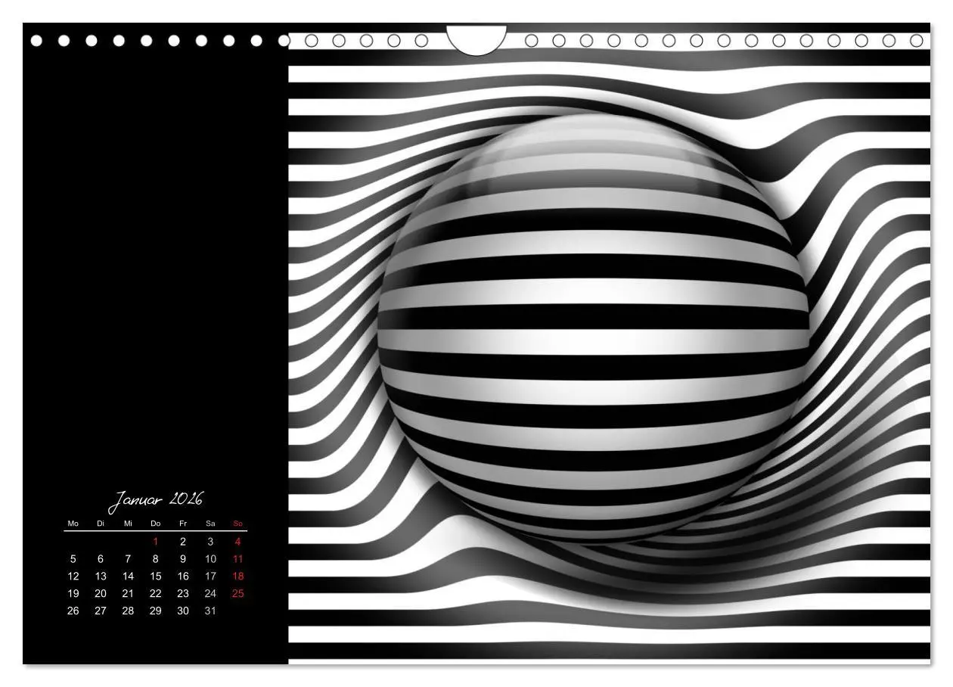The height and width of the screenshot is (687, 953).
Task: Toggle the red Sunday date 4
Action: (237, 540)
